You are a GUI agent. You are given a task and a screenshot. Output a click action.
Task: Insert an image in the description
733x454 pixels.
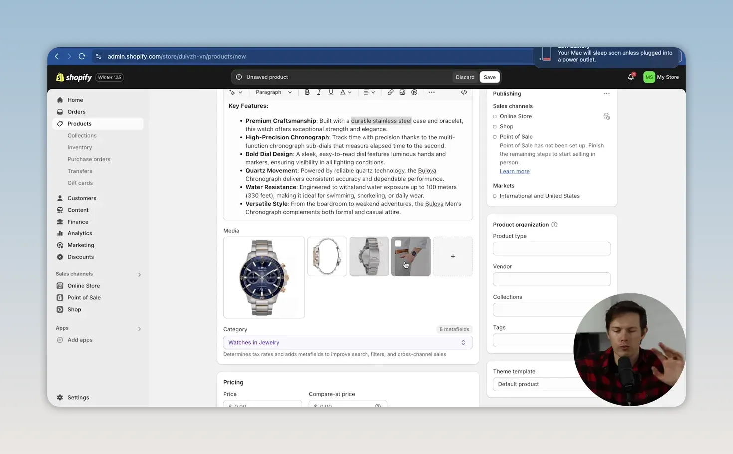pyautogui.click(x=402, y=92)
